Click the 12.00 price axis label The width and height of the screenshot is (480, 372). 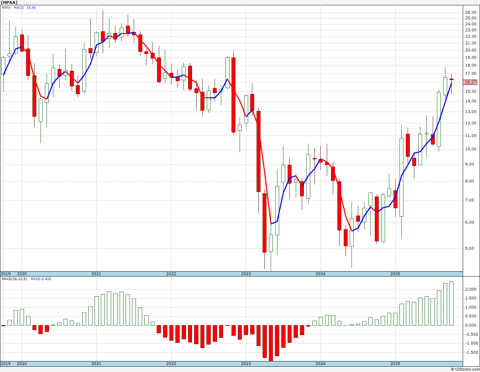pos(470,123)
